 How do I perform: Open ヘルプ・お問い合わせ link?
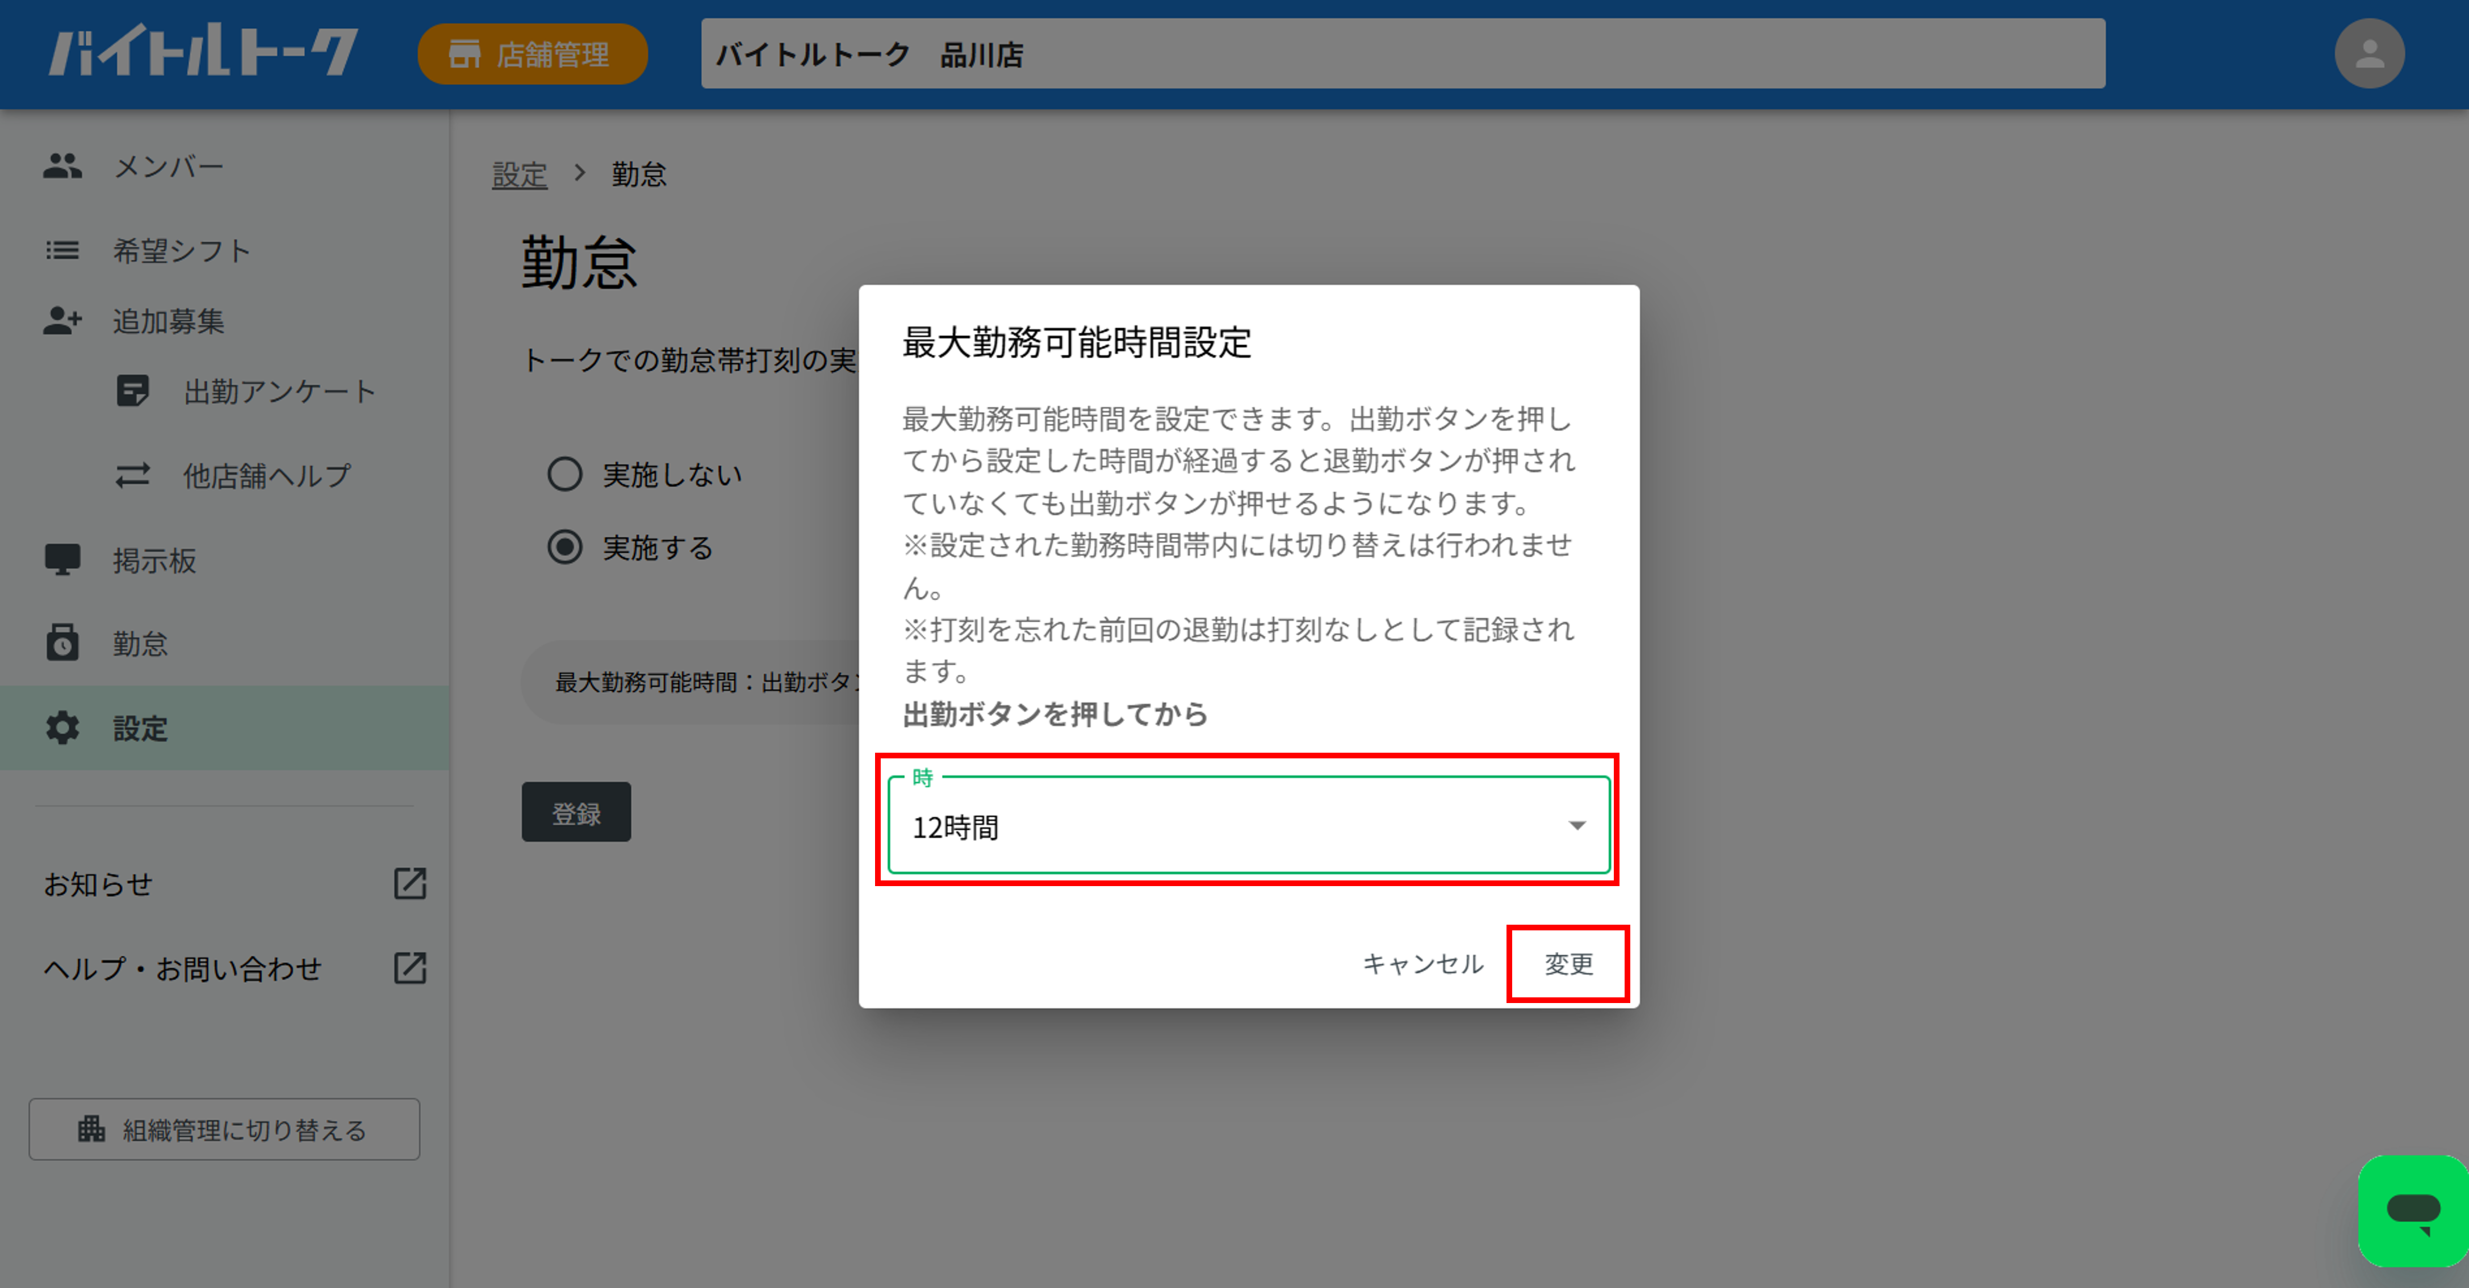235,968
